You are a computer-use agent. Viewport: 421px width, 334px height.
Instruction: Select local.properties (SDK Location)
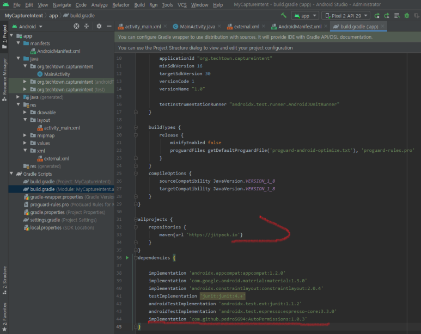pos(59,227)
